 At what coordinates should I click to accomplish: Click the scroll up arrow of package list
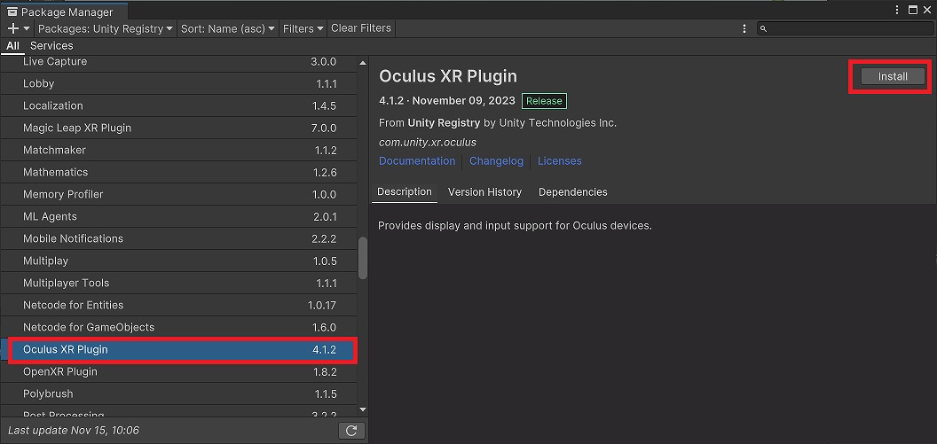tap(363, 63)
